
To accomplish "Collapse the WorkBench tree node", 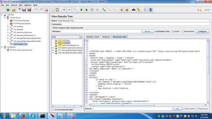I will pos(2,47).
